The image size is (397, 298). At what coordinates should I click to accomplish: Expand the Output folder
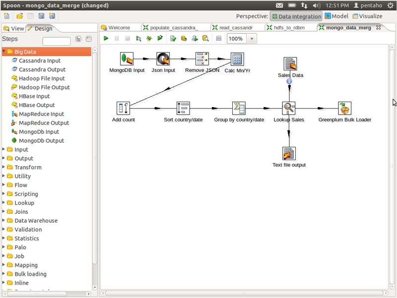(x=3, y=158)
